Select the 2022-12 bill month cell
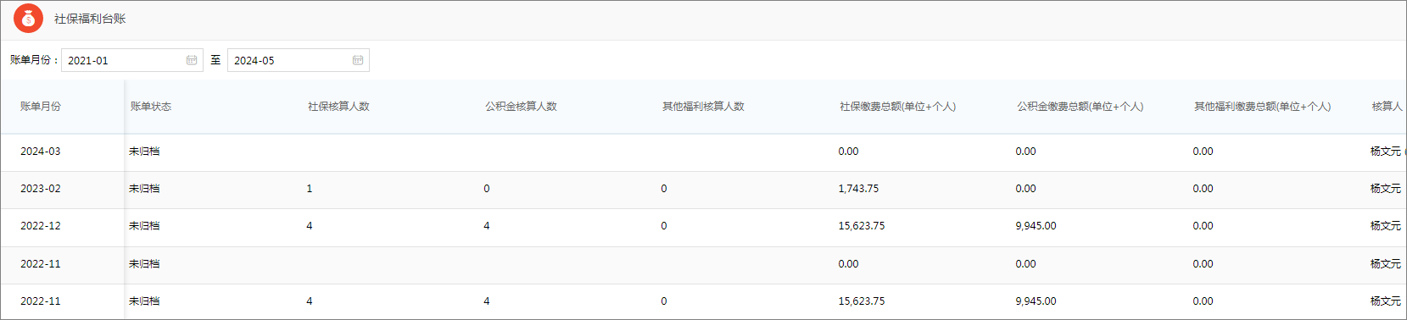The width and height of the screenshot is (1407, 320). coord(41,226)
